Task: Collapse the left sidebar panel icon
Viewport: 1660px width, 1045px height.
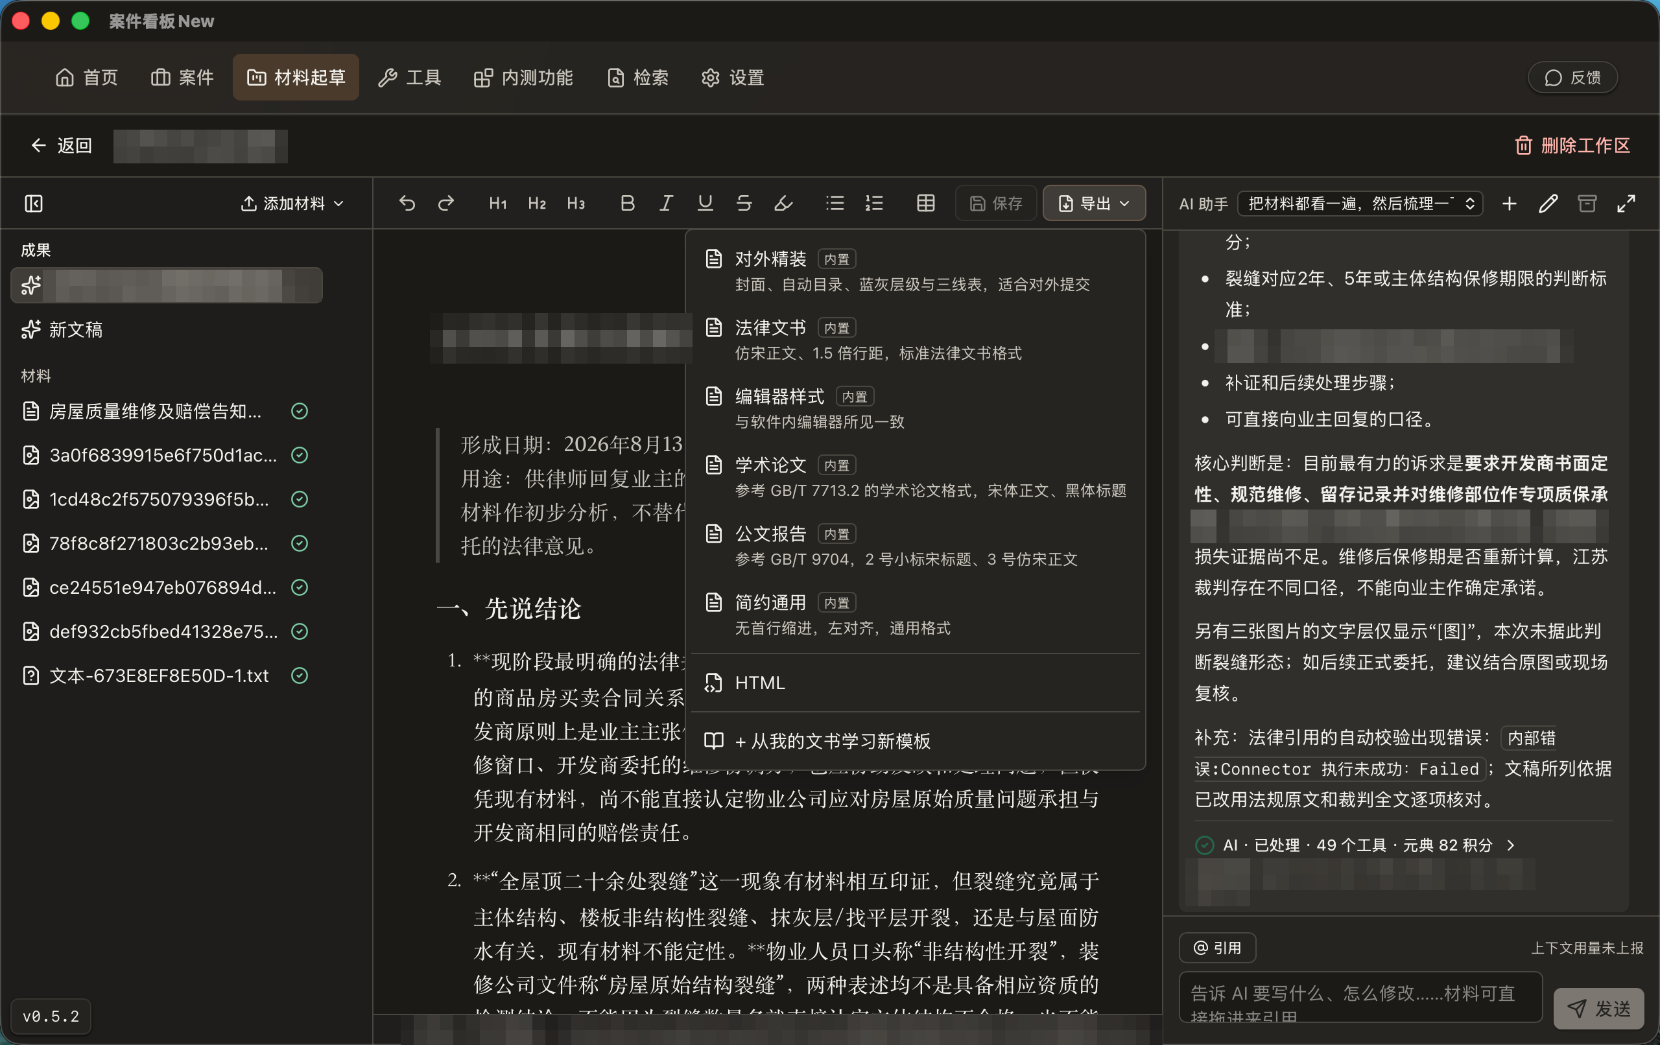Action: click(34, 204)
